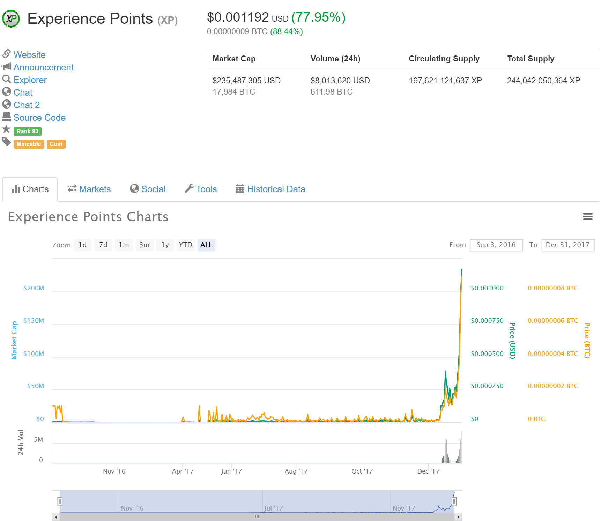Click the link icon beside Website

7,54
